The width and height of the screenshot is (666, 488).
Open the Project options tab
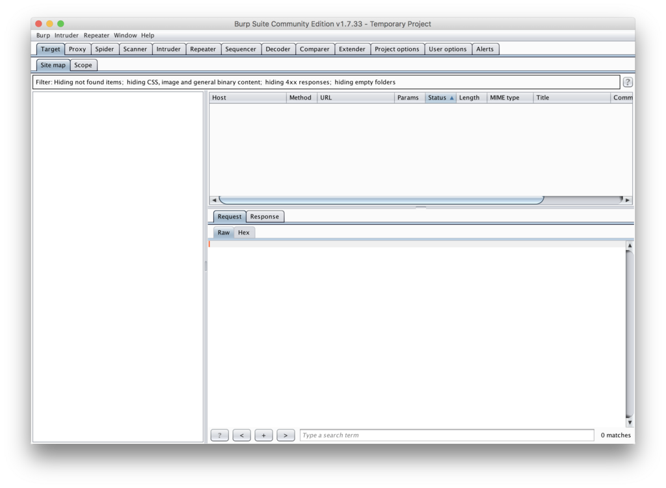click(397, 49)
